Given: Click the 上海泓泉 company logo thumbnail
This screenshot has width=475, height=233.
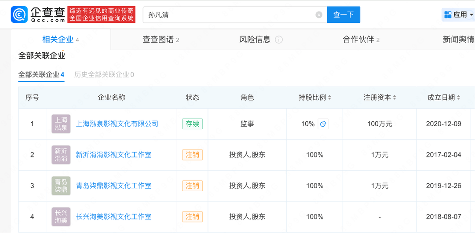Looking at the screenshot, I should 61,124.
